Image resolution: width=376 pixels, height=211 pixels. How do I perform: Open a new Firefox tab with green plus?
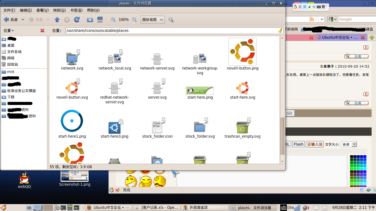(372, 37)
